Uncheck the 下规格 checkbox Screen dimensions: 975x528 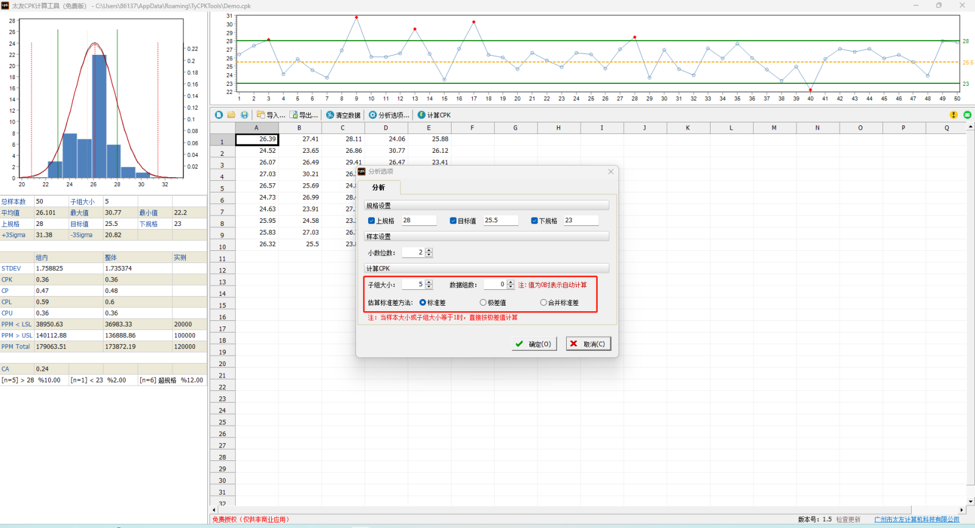pos(534,220)
